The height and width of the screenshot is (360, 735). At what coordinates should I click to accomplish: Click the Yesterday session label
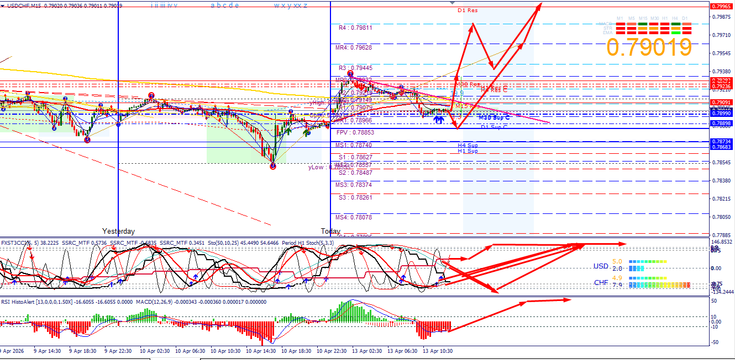point(118,231)
